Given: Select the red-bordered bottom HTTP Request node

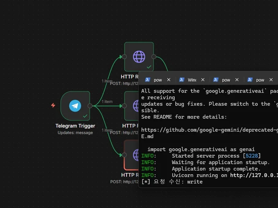Looking at the screenshot, I should pos(132,155).
